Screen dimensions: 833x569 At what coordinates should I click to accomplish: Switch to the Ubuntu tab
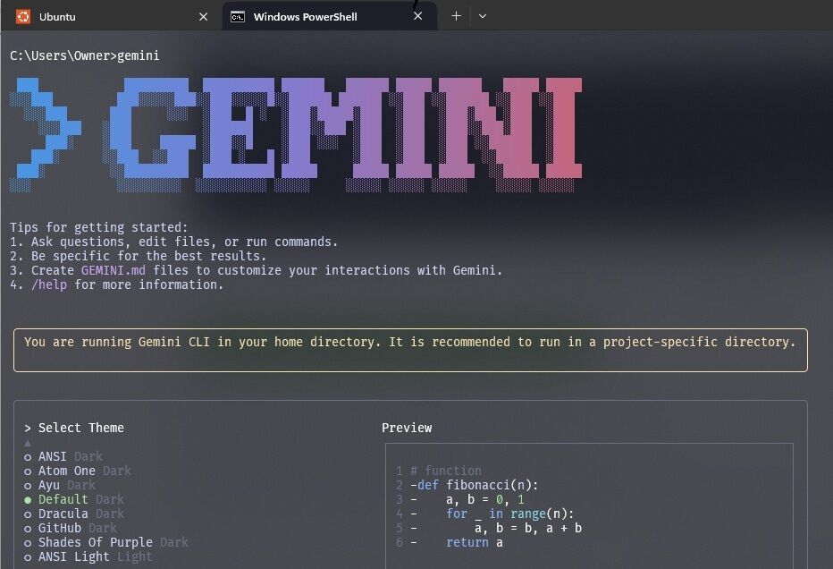(107, 16)
